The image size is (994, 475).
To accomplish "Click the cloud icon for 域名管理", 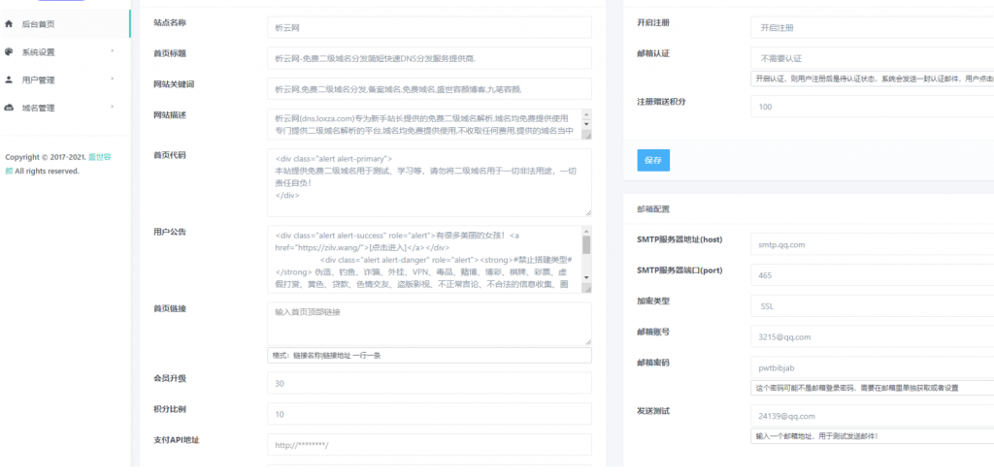I will (x=10, y=108).
